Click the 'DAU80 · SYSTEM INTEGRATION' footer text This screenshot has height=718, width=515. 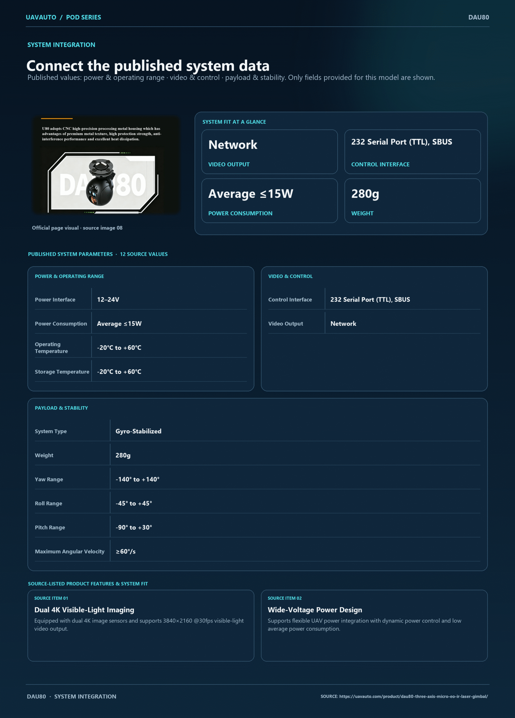pyautogui.click(x=71, y=696)
